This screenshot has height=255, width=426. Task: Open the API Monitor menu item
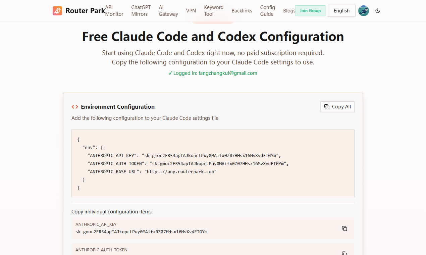(x=114, y=11)
